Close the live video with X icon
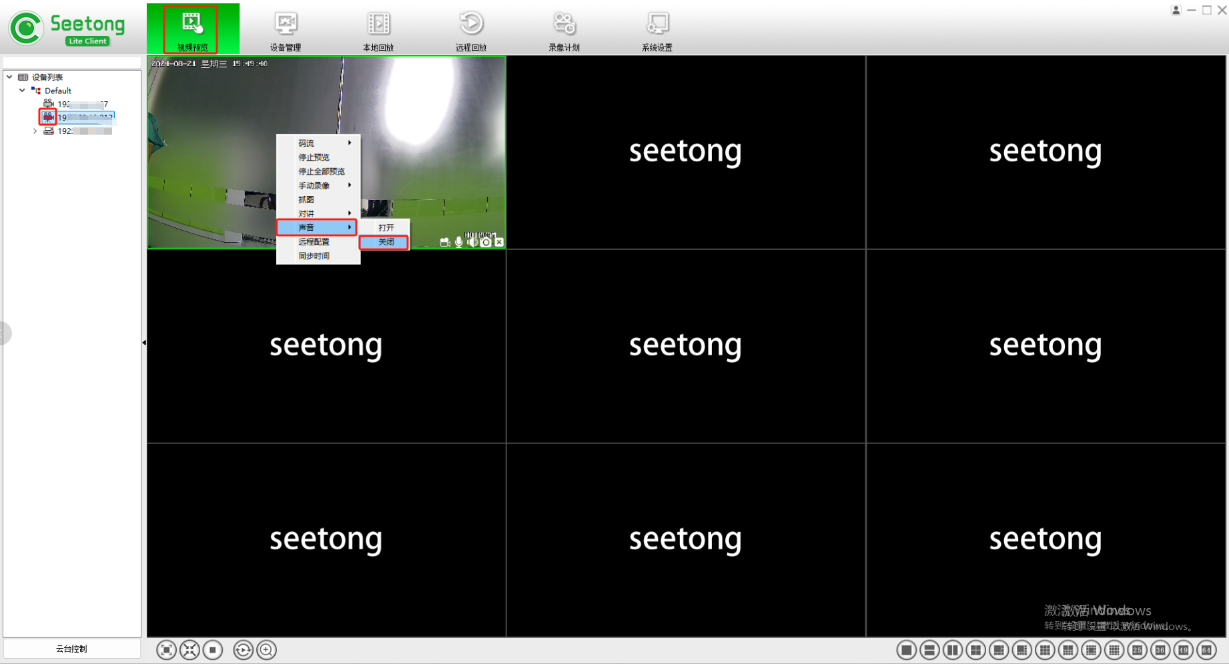The height and width of the screenshot is (664, 1229). (x=499, y=242)
